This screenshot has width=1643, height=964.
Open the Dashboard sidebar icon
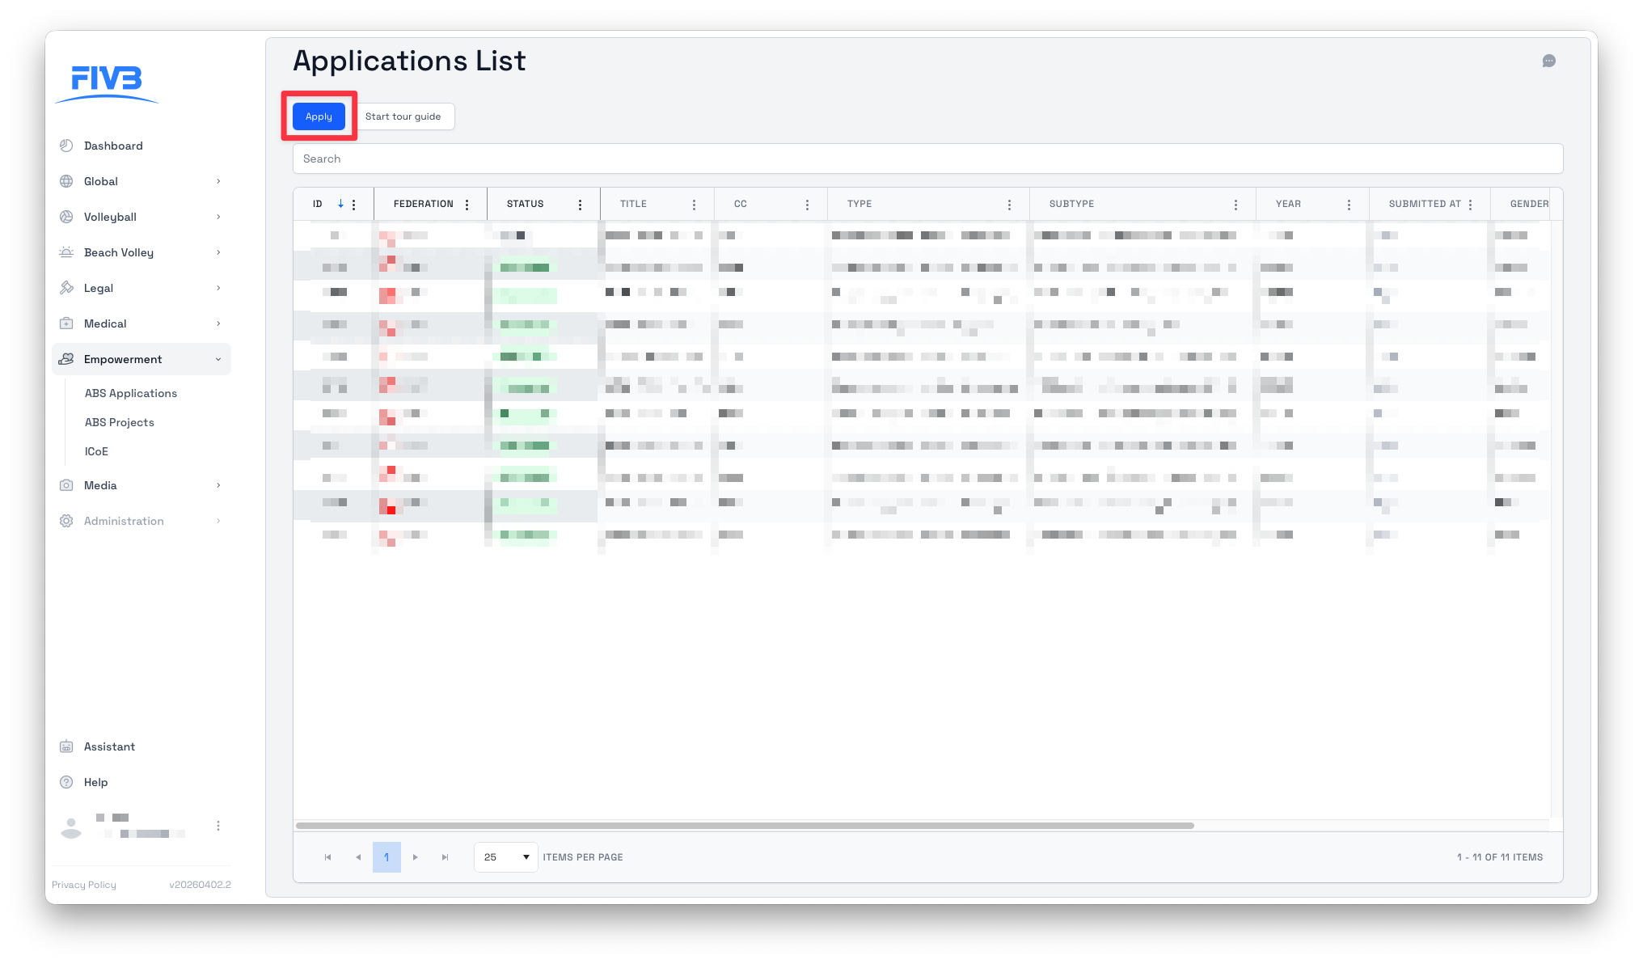pyautogui.click(x=66, y=146)
